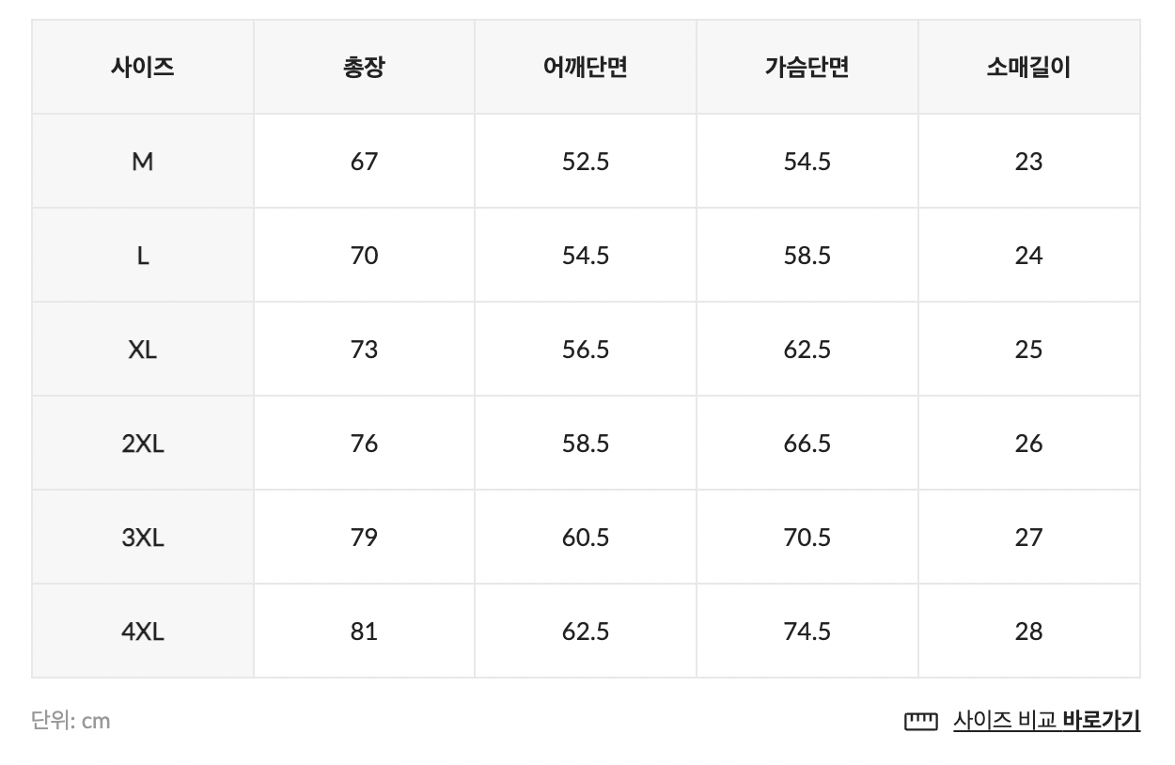This screenshot has width=1175, height=765.
Task: Select the 4XL size row label
Action: pyautogui.click(x=142, y=632)
